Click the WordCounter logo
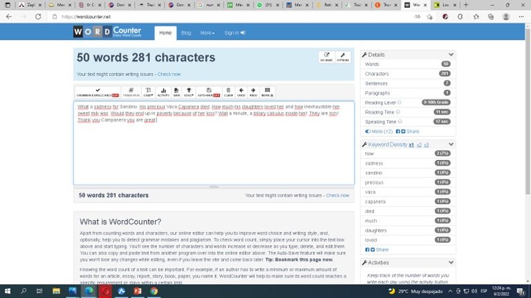 point(107,32)
